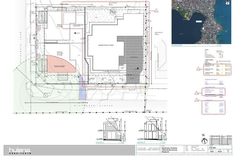The width and height of the screenshot is (235, 156).
Task: Click the 'HIRTB D' view title
Action: pos(141,143)
